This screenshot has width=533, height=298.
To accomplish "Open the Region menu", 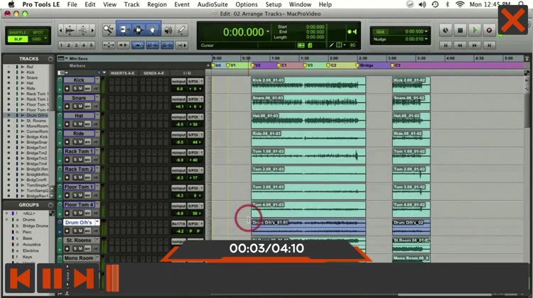I will click(156, 4).
